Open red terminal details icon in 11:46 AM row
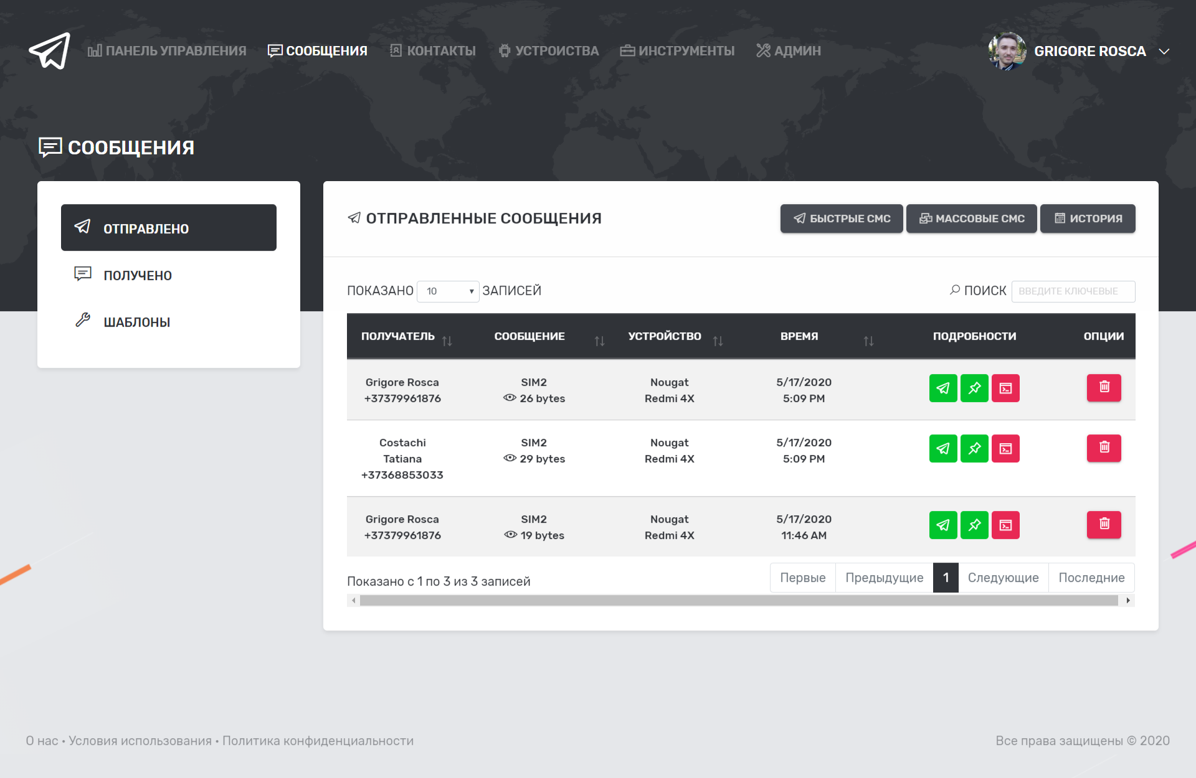1196x778 pixels. point(1005,525)
